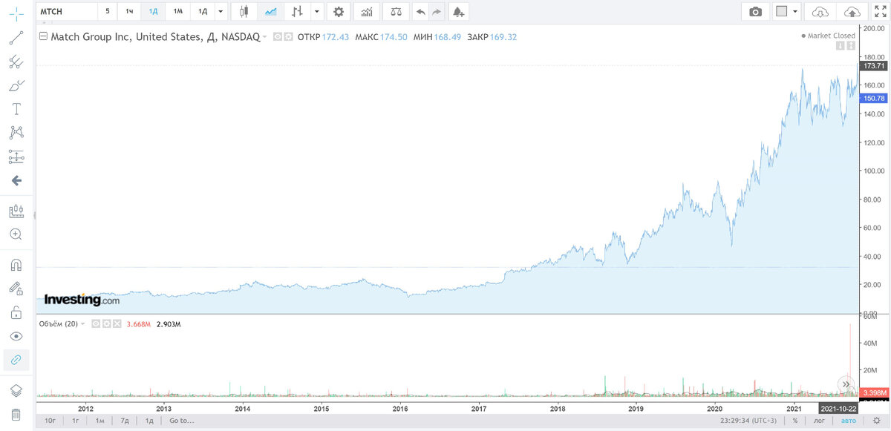Toggle the drawing sync link icon
This screenshot has height=431, width=891.
(16, 360)
